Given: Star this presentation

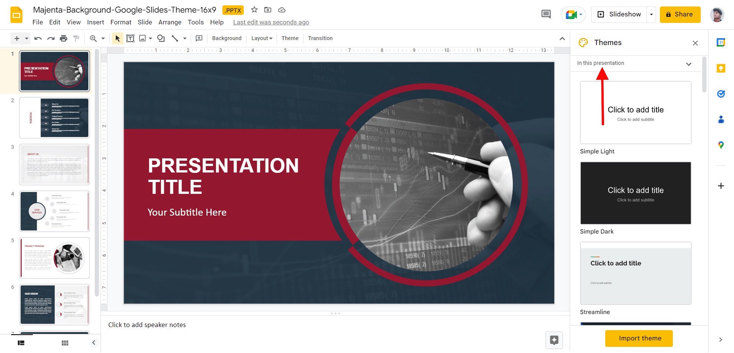Looking at the screenshot, I should coord(254,10).
